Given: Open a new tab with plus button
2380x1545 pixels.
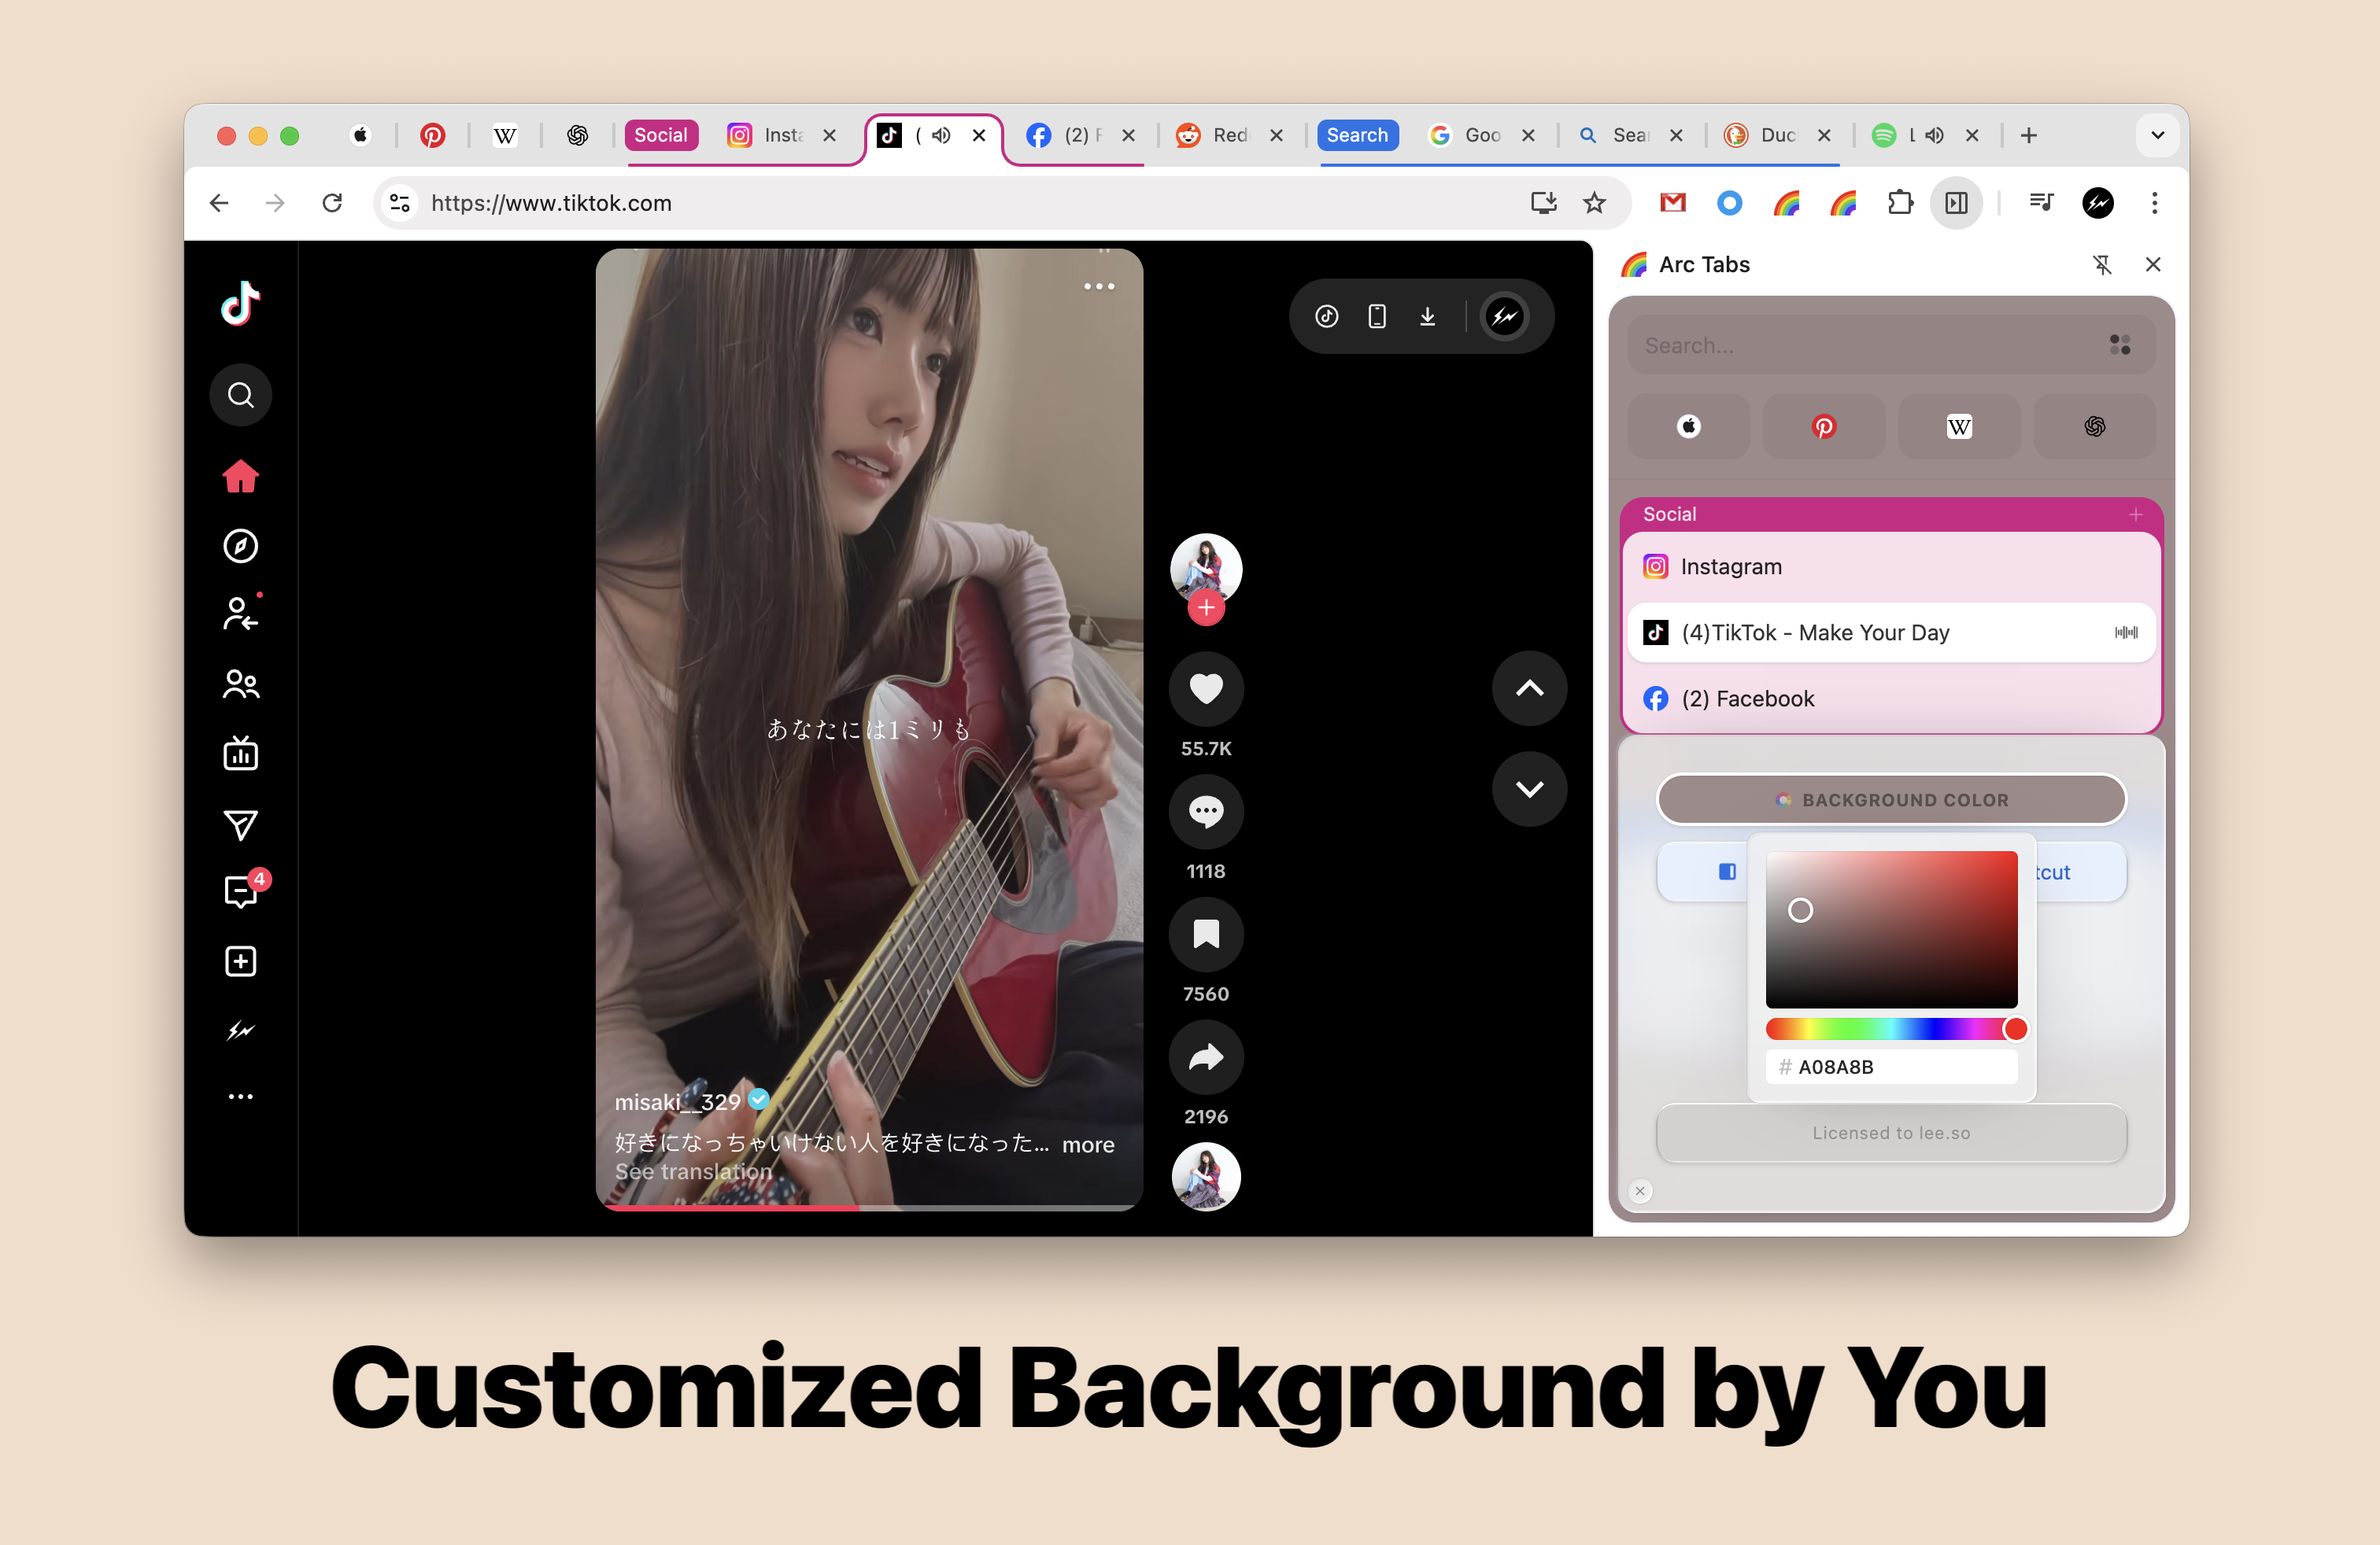Looking at the screenshot, I should [x=2028, y=135].
